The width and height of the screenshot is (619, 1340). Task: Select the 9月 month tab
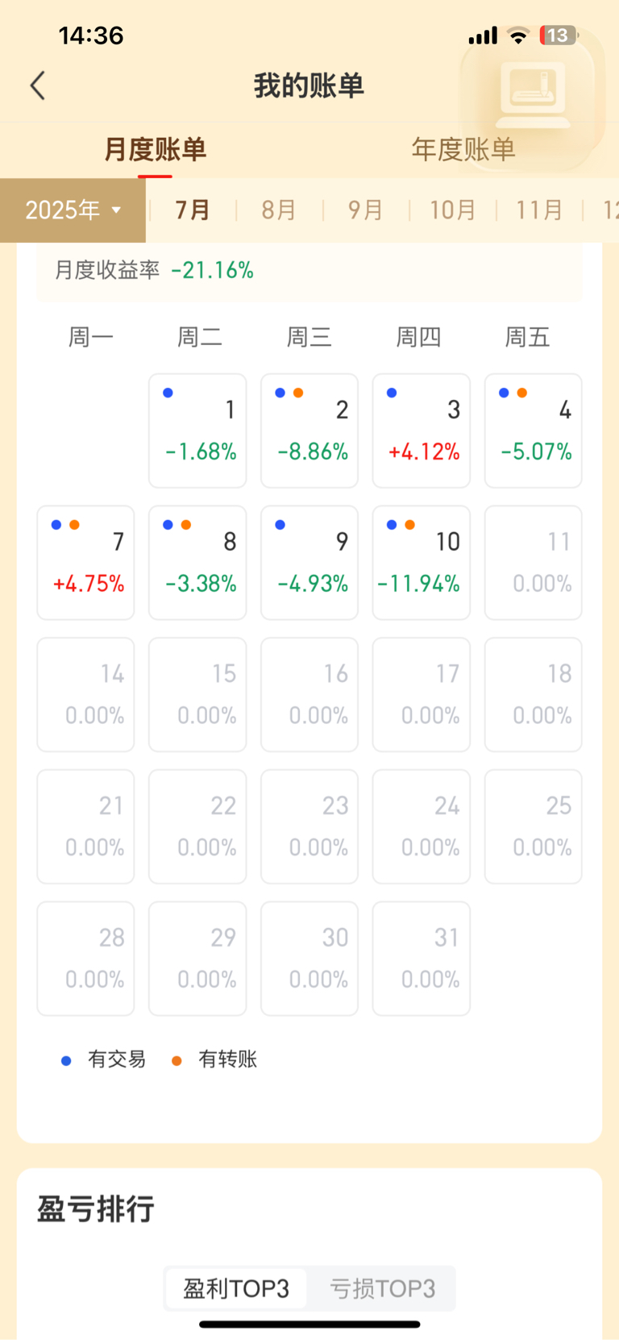click(x=365, y=210)
